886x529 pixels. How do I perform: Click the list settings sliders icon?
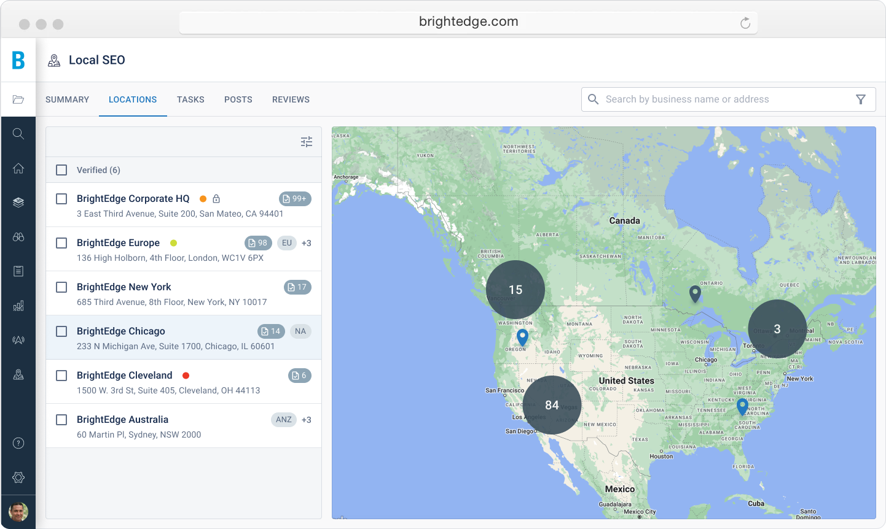pos(307,142)
